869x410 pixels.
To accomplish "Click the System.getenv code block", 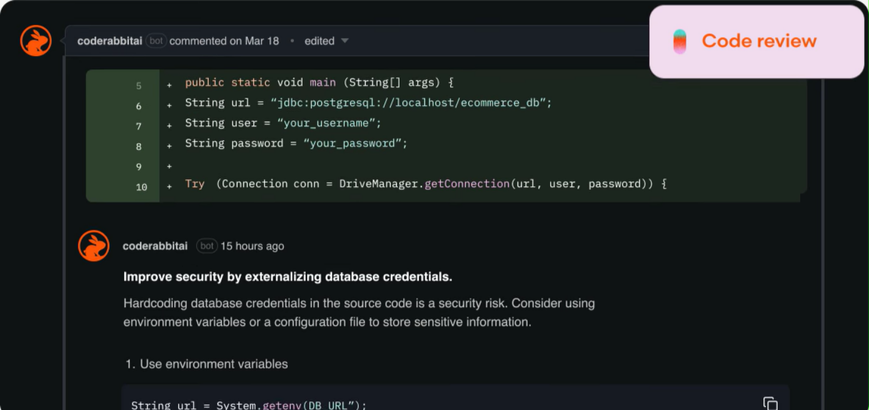I will tap(456, 398).
